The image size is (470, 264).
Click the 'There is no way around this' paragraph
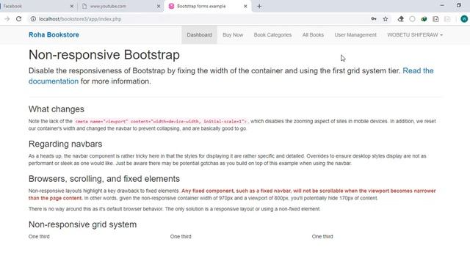click(174, 209)
